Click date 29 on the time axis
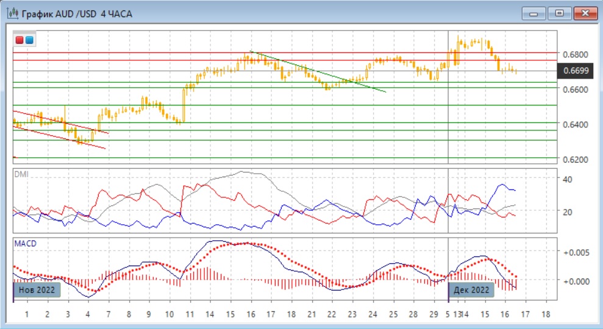Screen dimensions: 603x329 click(434, 314)
